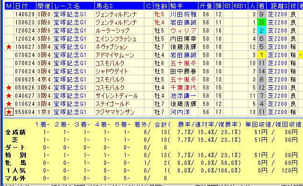Click the 4京4 venue cell for 060625
303x186 pixels.
[x=44, y=80]
